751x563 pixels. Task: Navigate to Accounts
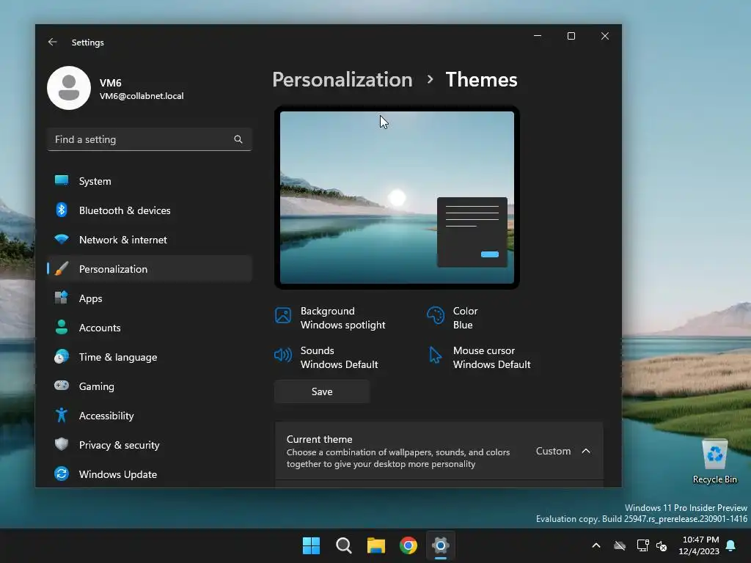click(150, 328)
